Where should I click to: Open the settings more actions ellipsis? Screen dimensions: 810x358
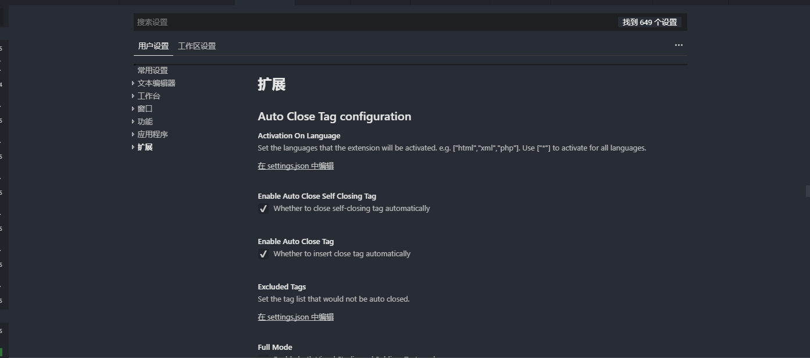tap(679, 45)
